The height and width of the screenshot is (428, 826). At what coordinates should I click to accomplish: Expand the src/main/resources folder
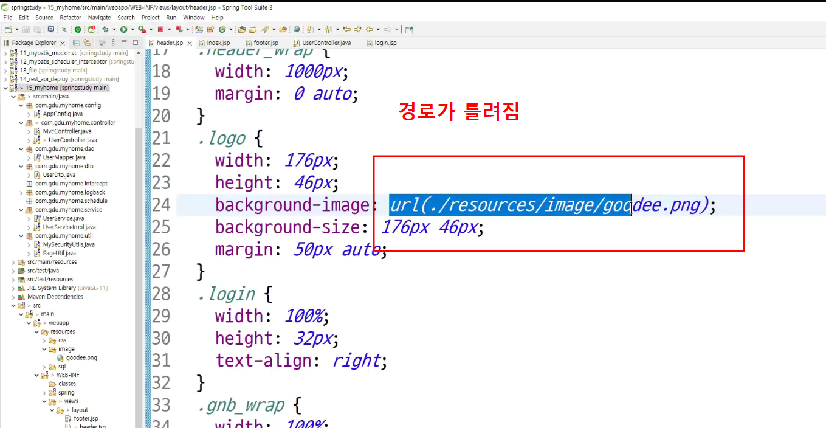13,262
